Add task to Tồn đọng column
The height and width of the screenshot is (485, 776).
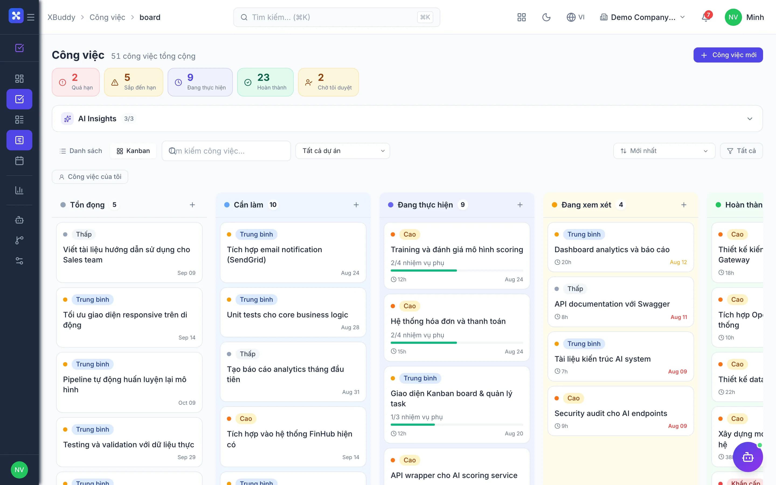click(192, 205)
